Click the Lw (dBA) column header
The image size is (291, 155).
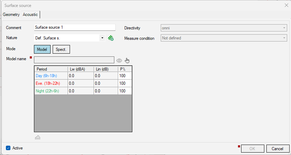click(81, 69)
